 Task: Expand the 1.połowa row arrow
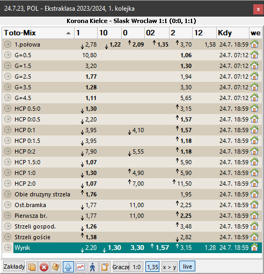pos(8,44)
